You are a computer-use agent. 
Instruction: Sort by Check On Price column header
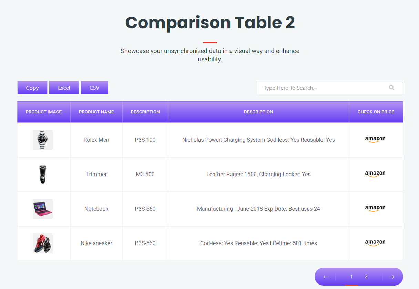coord(376,112)
